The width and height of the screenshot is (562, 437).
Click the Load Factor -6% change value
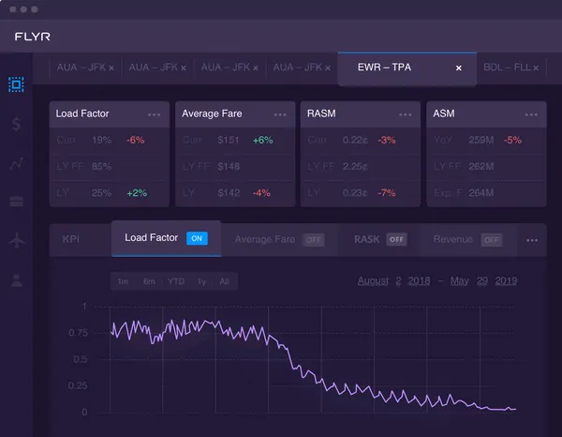136,140
